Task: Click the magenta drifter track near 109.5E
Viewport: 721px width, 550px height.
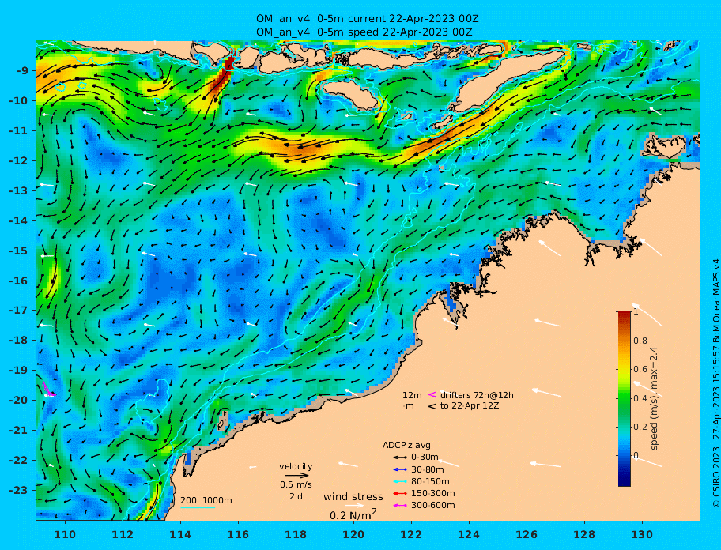Action: (x=47, y=389)
